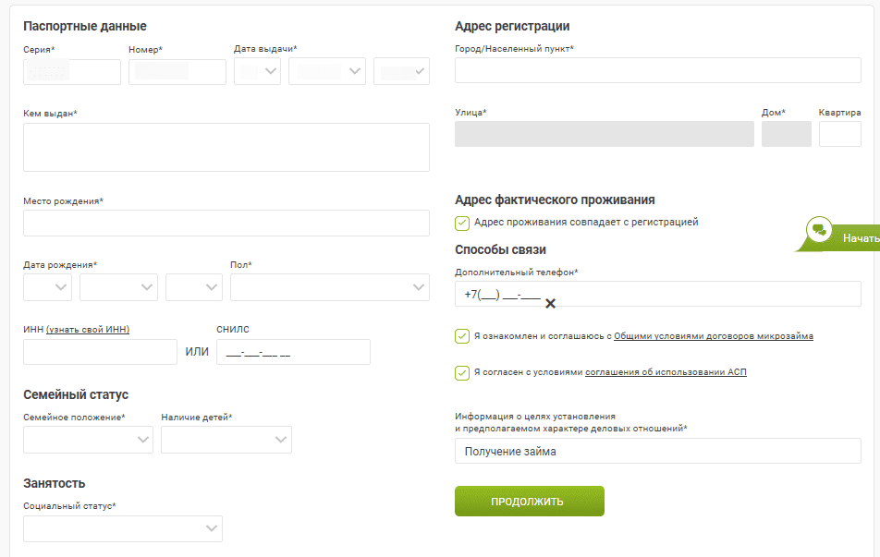Open the Пол gender dropdown
The height and width of the screenshot is (557, 880).
click(x=330, y=287)
